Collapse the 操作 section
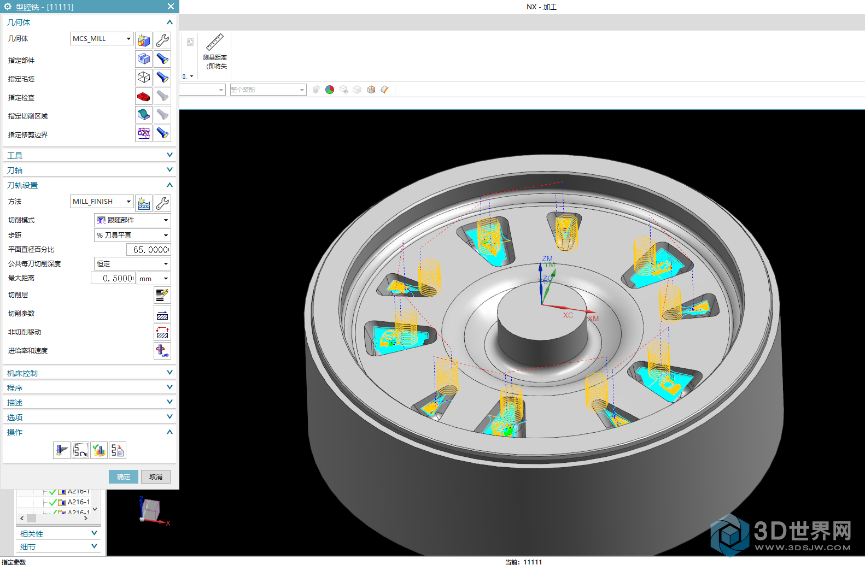The image size is (865, 565). coord(89,432)
